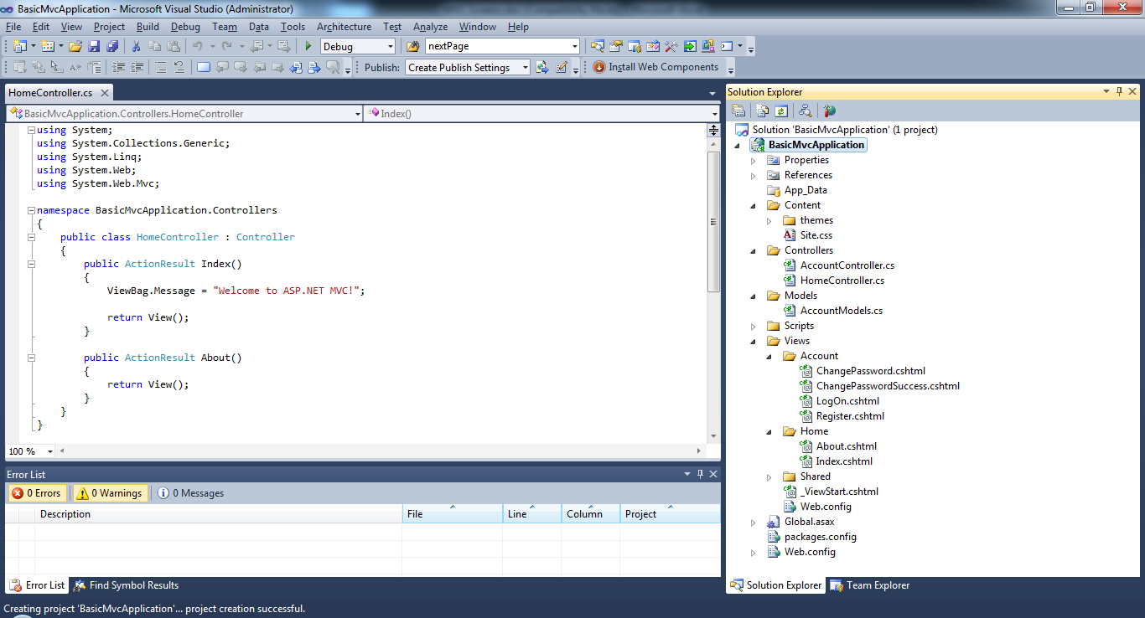Click the View Class Diagram icon
1145x618 pixels.
click(805, 111)
